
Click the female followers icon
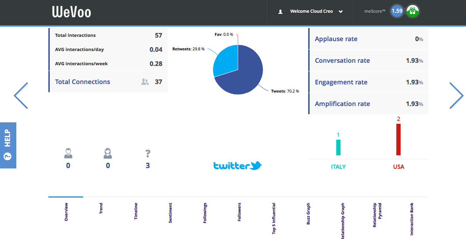[x=108, y=153]
